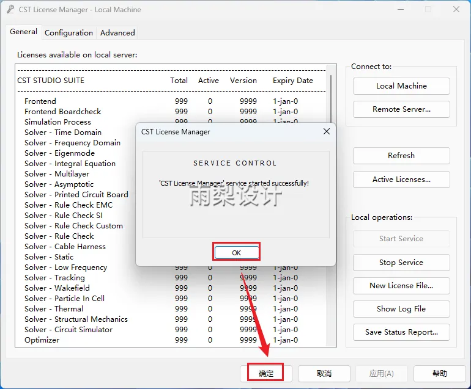Click the Version column header

(x=243, y=81)
